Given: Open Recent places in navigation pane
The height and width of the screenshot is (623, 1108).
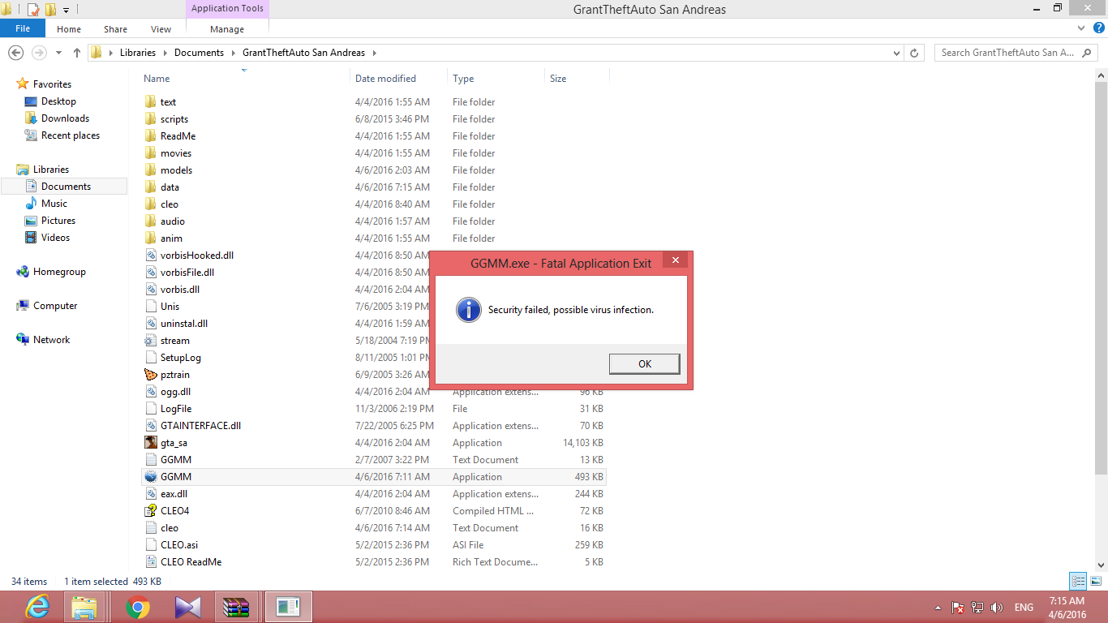Looking at the screenshot, I should pos(71,135).
